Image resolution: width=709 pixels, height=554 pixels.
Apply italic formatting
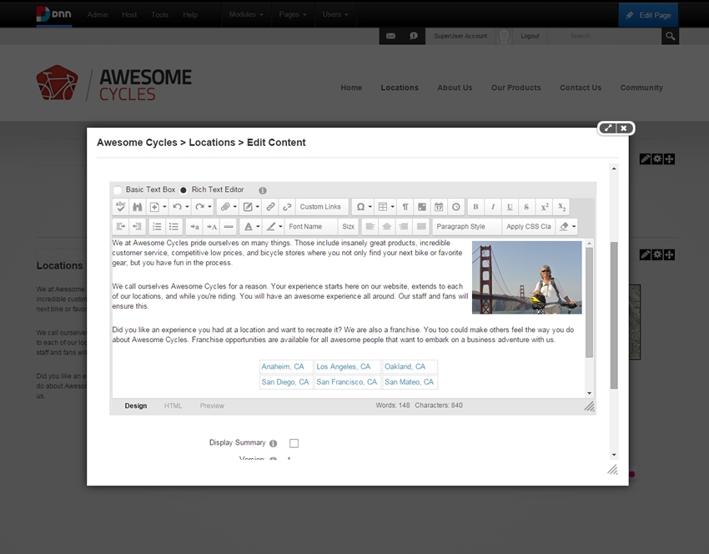pyautogui.click(x=493, y=207)
